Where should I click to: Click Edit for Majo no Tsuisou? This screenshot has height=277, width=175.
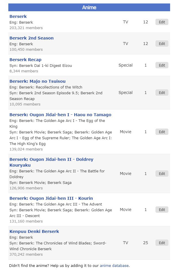161,93
